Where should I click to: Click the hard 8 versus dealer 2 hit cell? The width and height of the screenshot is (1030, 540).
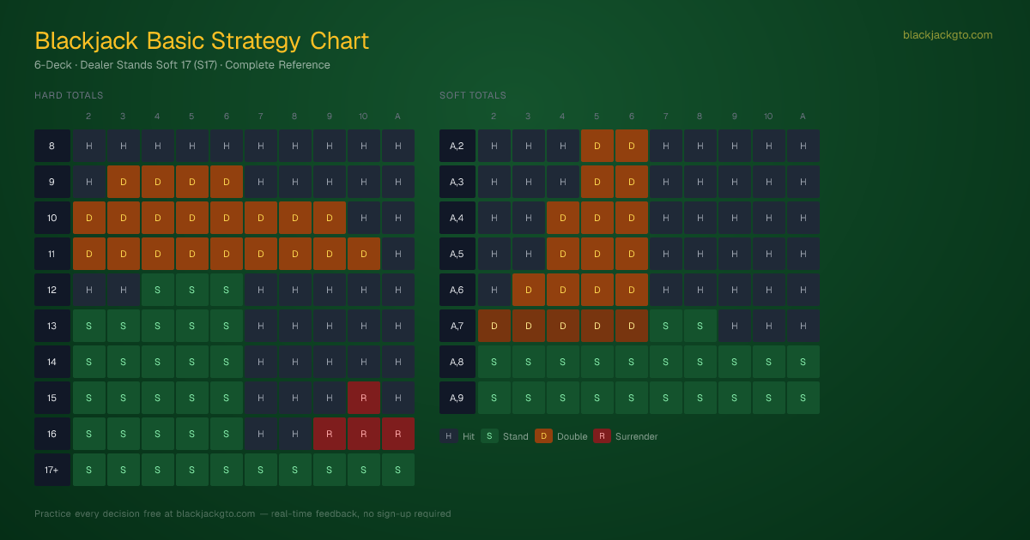click(x=89, y=146)
